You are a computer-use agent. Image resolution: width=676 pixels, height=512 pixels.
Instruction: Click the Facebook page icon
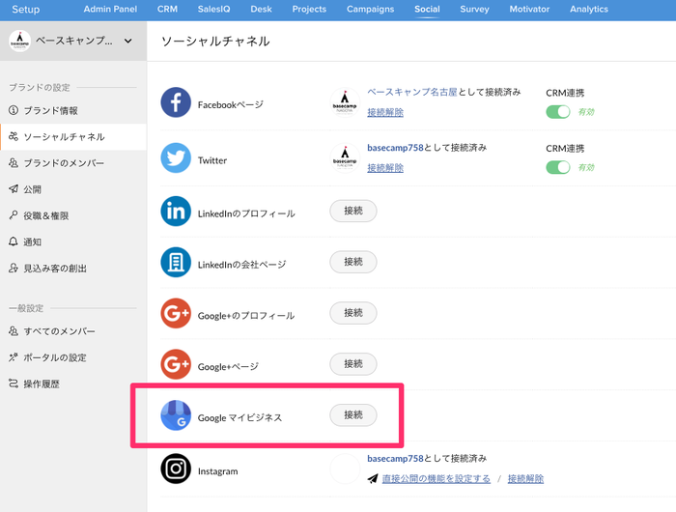pos(176,102)
